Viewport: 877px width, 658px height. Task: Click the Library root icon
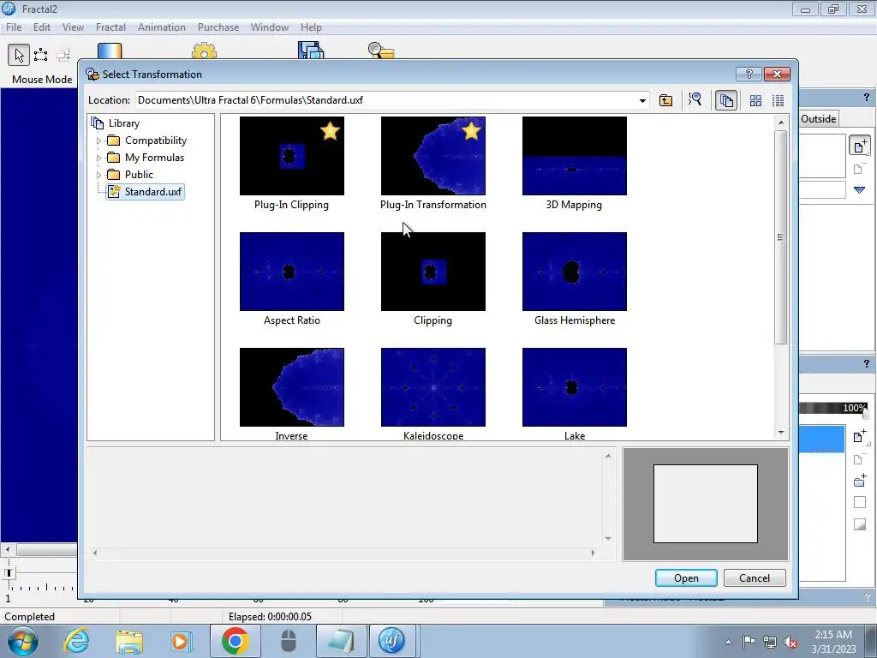98,123
